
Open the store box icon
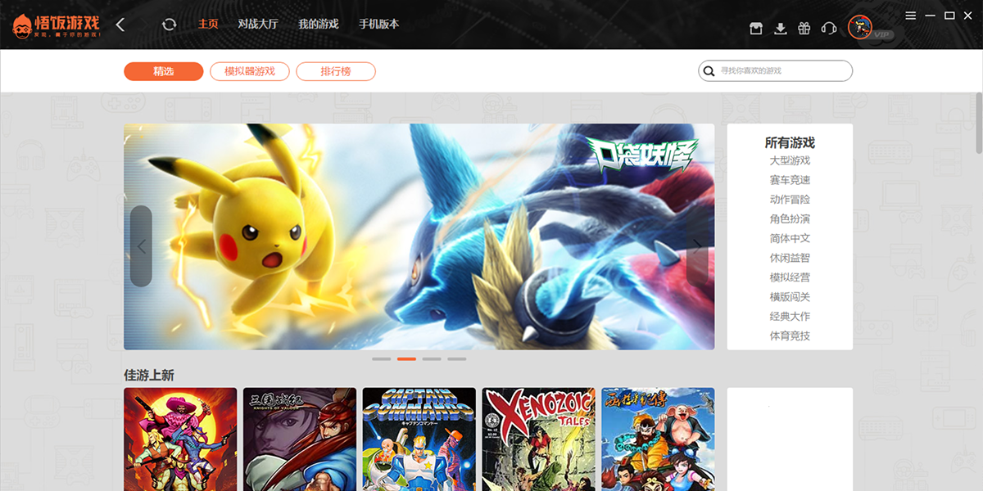click(756, 29)
